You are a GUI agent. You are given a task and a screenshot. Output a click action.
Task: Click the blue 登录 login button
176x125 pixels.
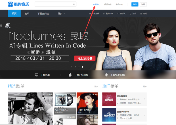coord(135,5)
